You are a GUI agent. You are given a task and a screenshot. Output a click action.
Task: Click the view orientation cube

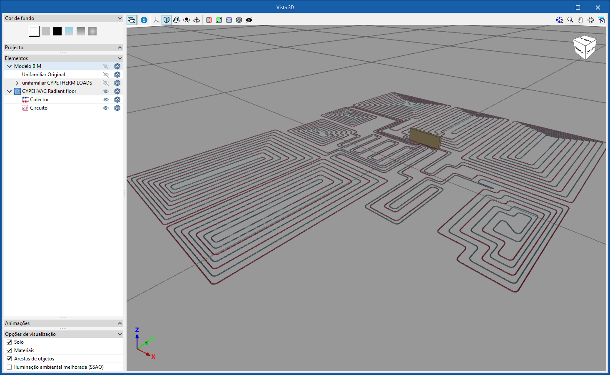[x=585, y=47]
